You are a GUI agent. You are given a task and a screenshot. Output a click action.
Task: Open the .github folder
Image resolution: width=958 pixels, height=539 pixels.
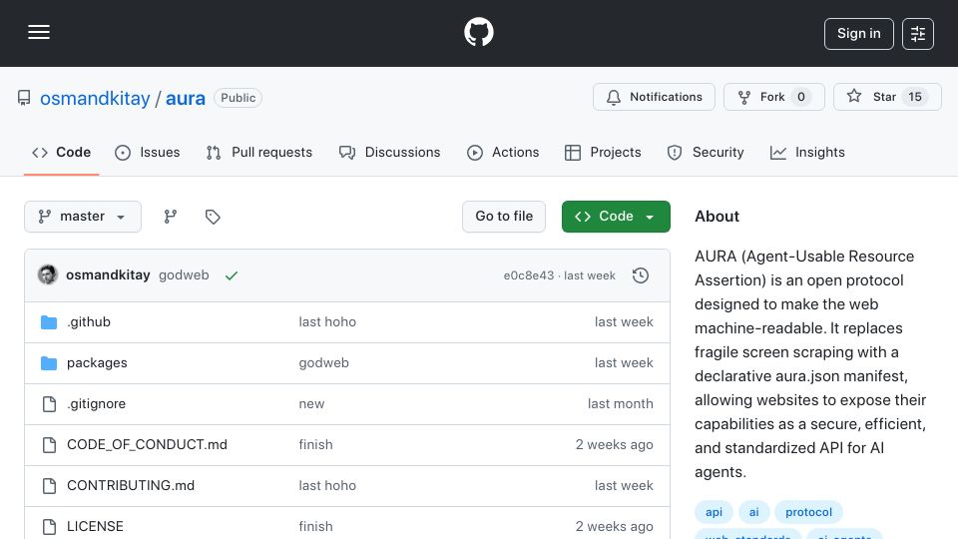tap(89, 322)
